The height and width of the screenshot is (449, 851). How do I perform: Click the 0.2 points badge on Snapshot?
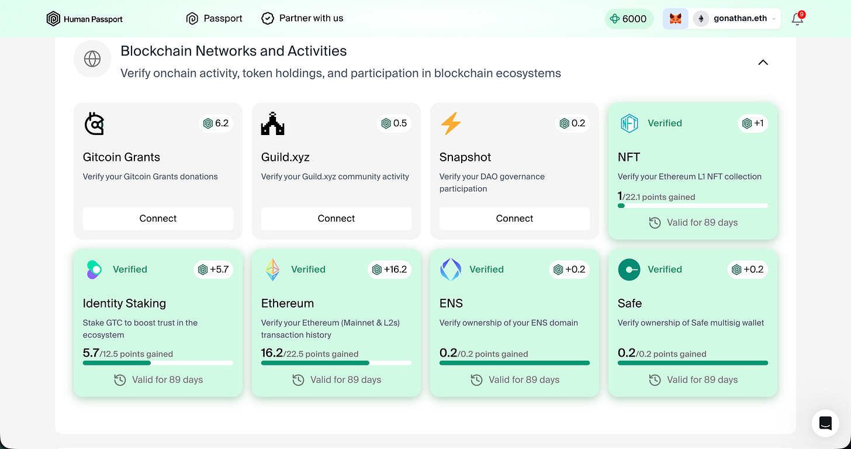tap(572, 123)
